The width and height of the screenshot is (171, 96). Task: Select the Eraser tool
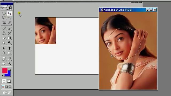[4, 38]
